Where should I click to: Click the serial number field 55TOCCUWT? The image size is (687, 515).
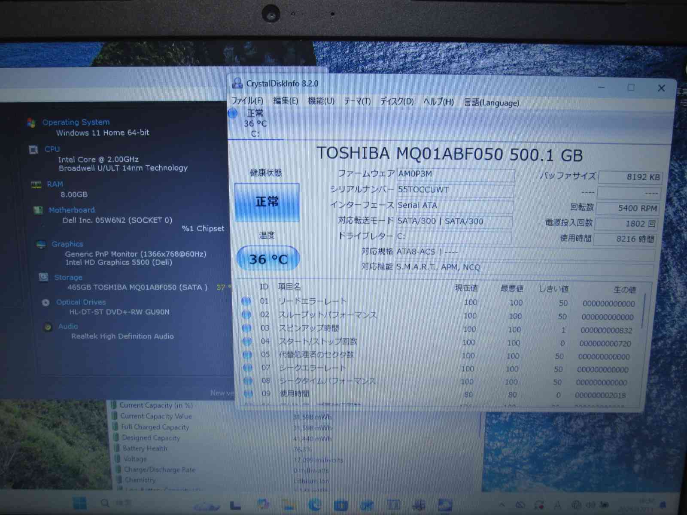coord(455,190)
